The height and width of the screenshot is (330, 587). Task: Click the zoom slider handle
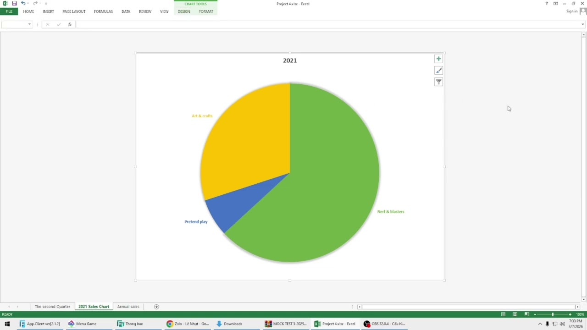553,314
